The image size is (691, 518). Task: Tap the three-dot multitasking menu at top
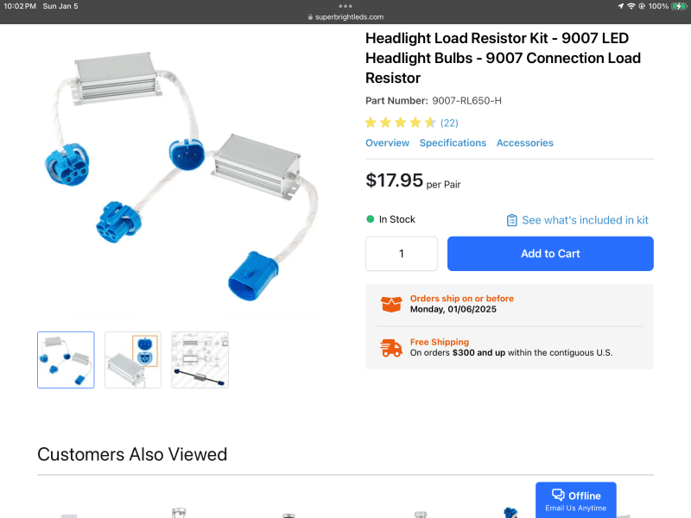345,6
